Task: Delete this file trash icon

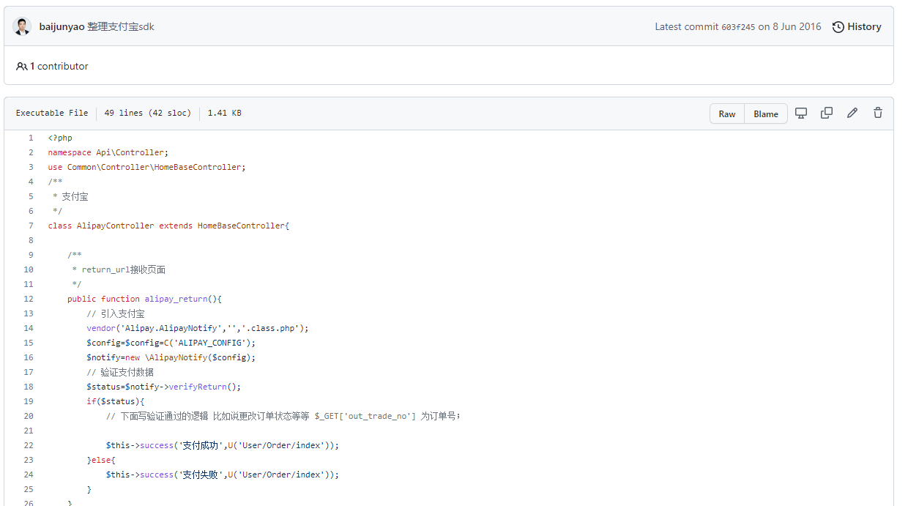Action: click(x=878, y=113)
